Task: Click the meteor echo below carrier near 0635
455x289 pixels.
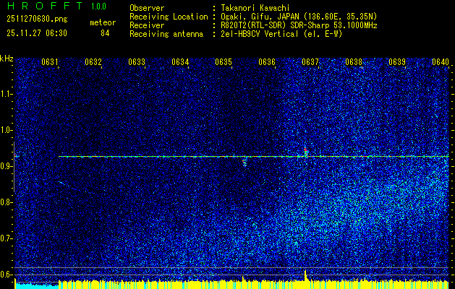Action: pos(244,163)
